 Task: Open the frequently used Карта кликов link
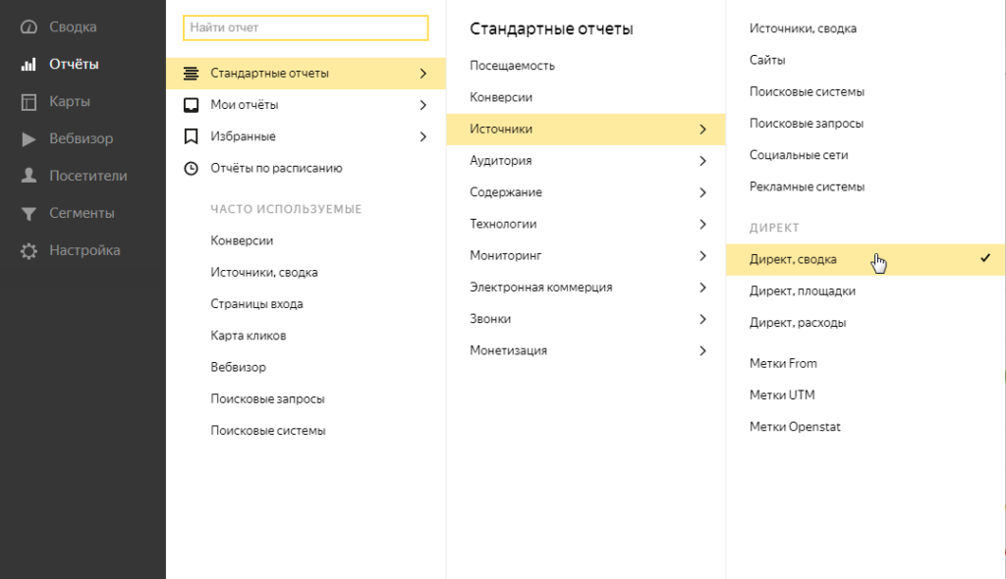tap(249, 336)
